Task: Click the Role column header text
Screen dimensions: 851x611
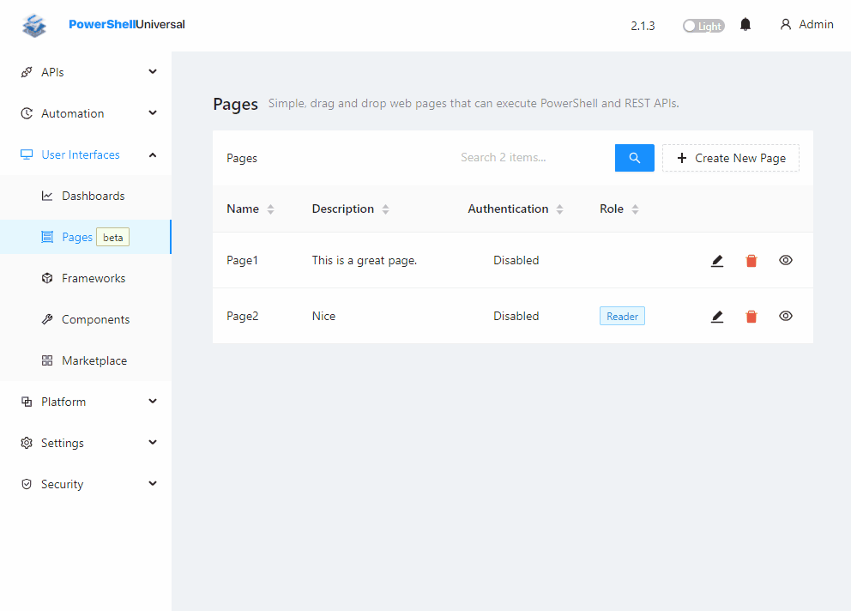Action: pos(611,209)
